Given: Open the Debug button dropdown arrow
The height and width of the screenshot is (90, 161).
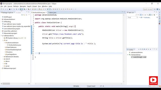Looking at the screenshot, I should (x=18, y=9).
